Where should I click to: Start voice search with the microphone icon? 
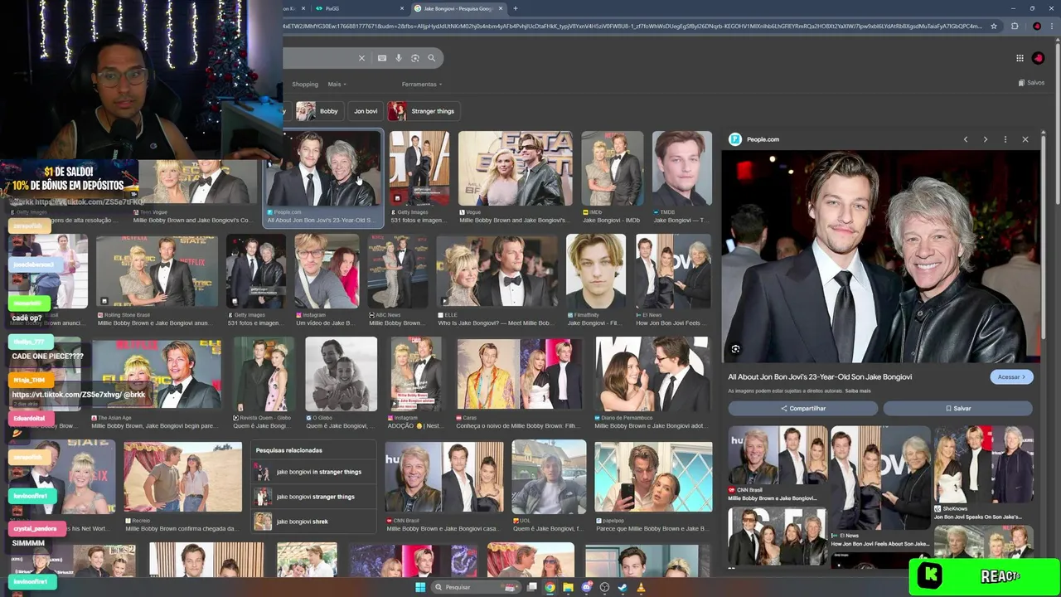pyautogui.click(x=399, y=58)
